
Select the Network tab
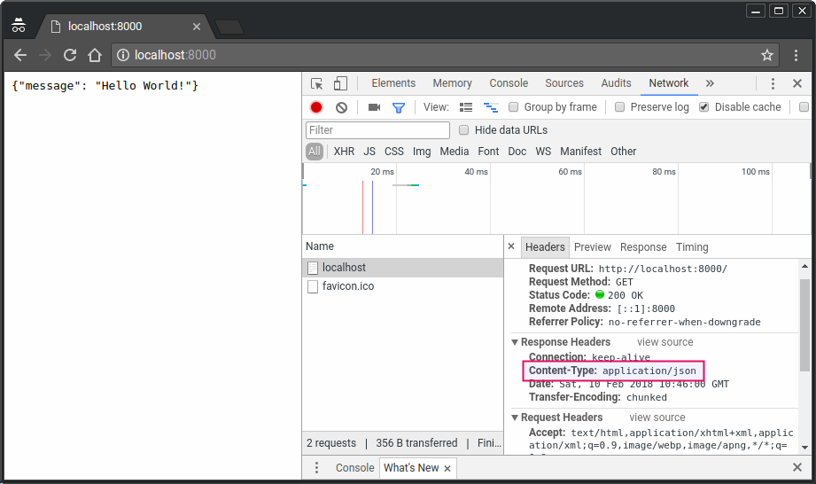click(669, 83)
